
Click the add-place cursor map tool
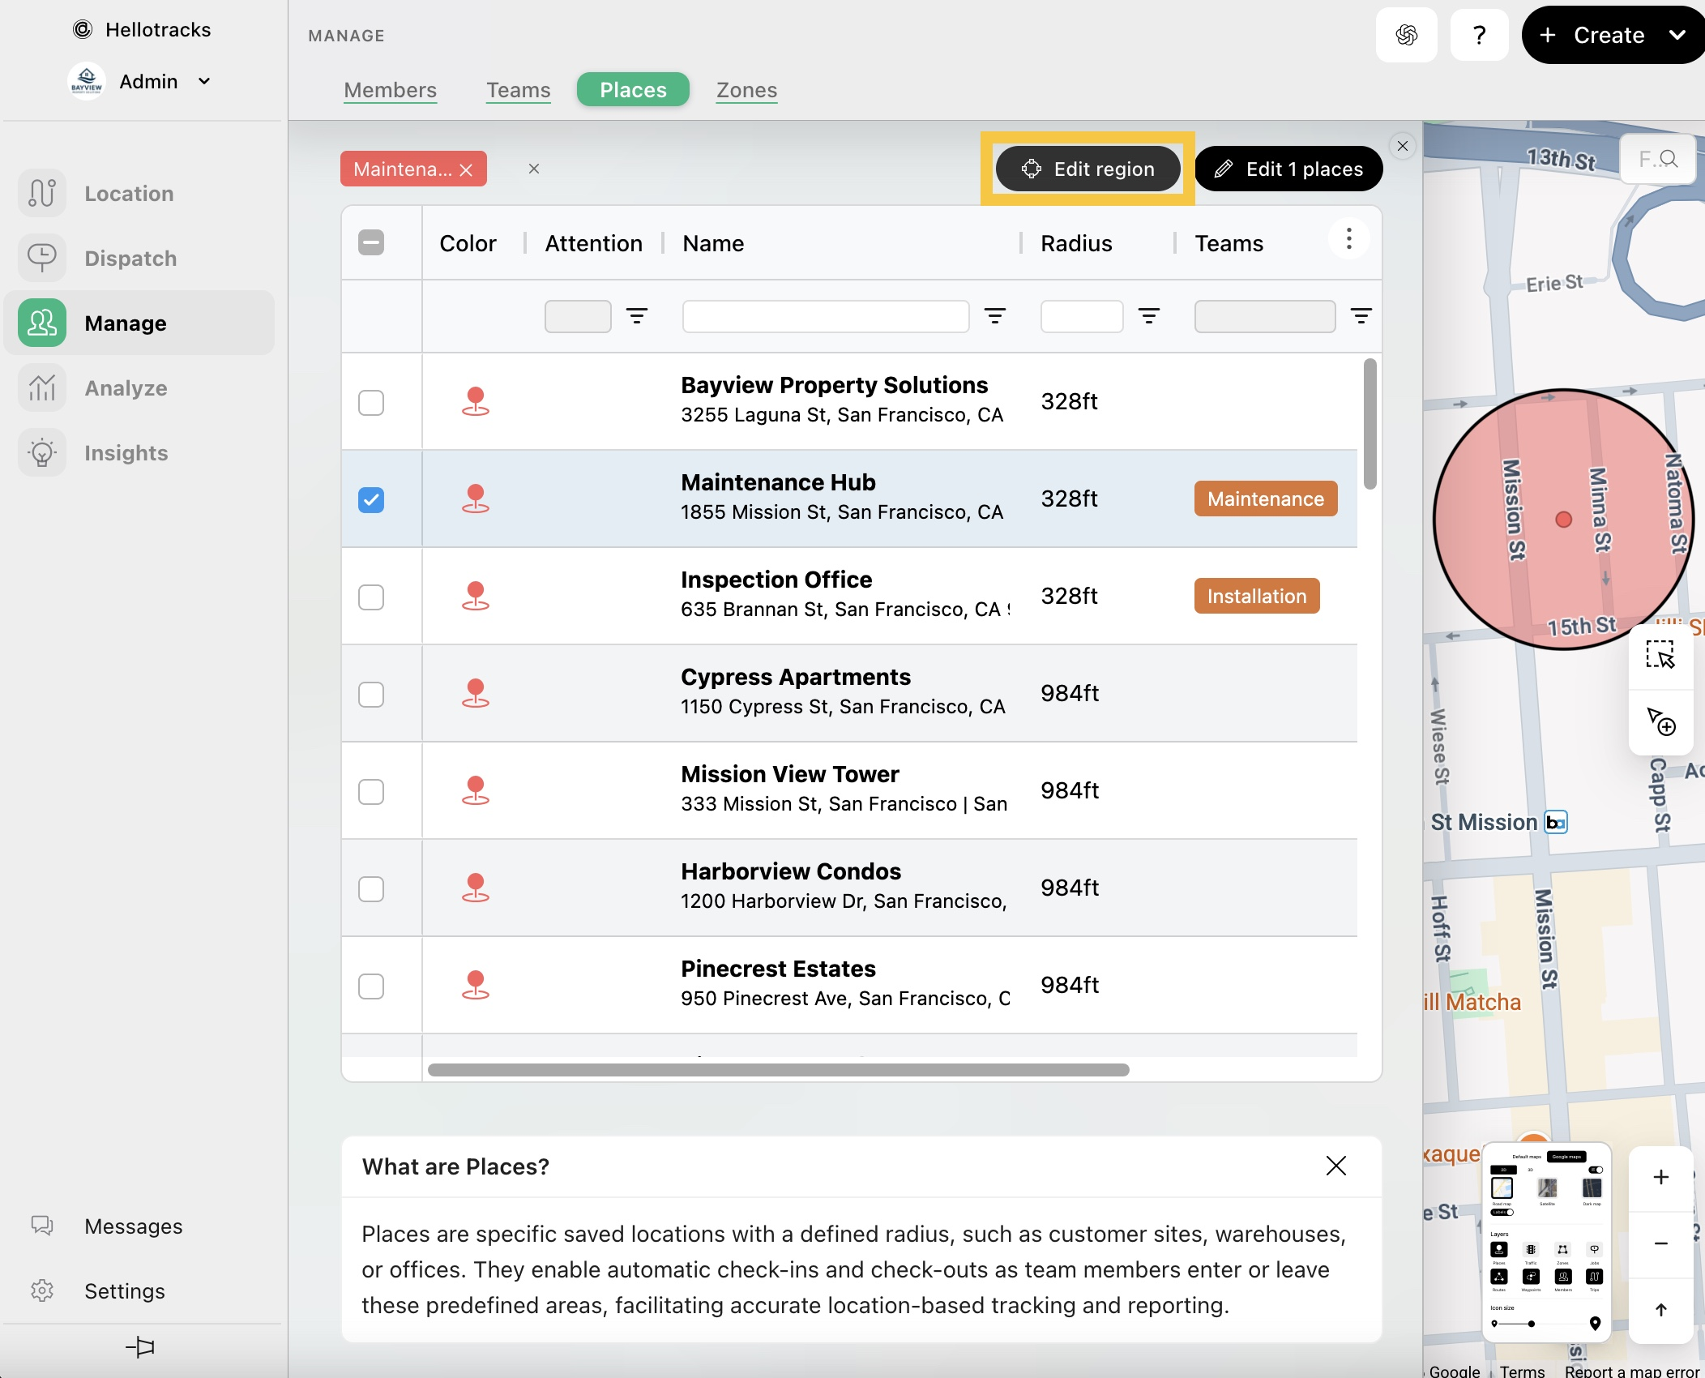[x=1660, y=721]
